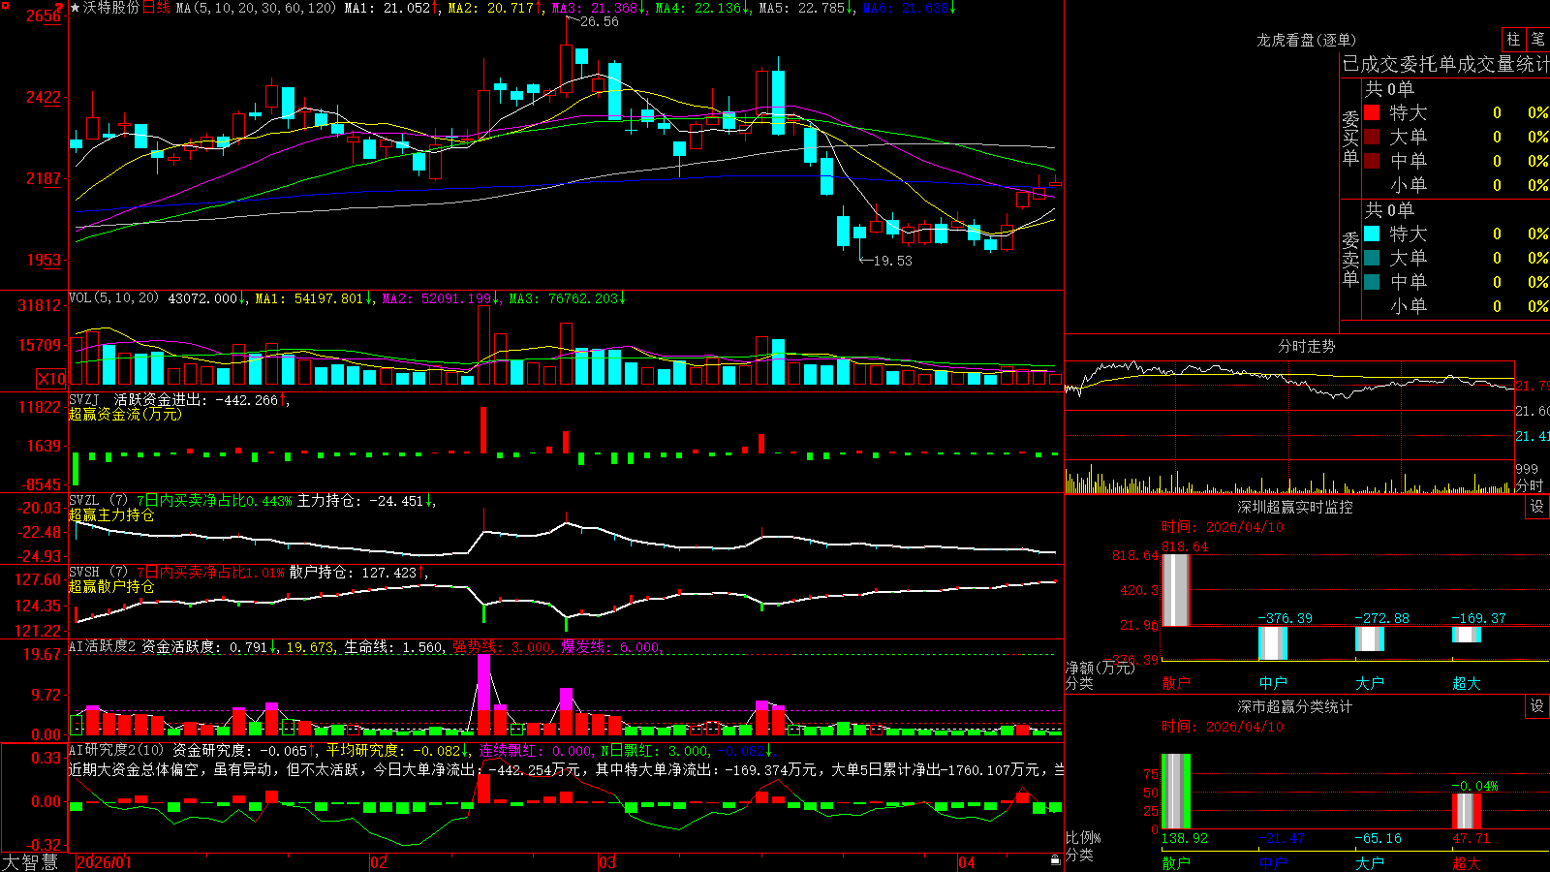Click the 已成交委托单成交量统计 heading
1550x872 pixels.
tap(1445, 64)
